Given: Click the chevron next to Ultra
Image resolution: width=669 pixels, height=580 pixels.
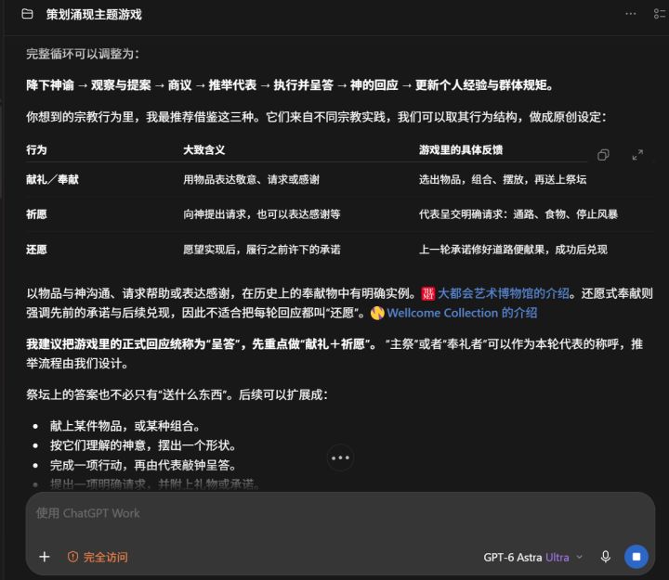Looking at the screenshot, I should click(580, 557).
